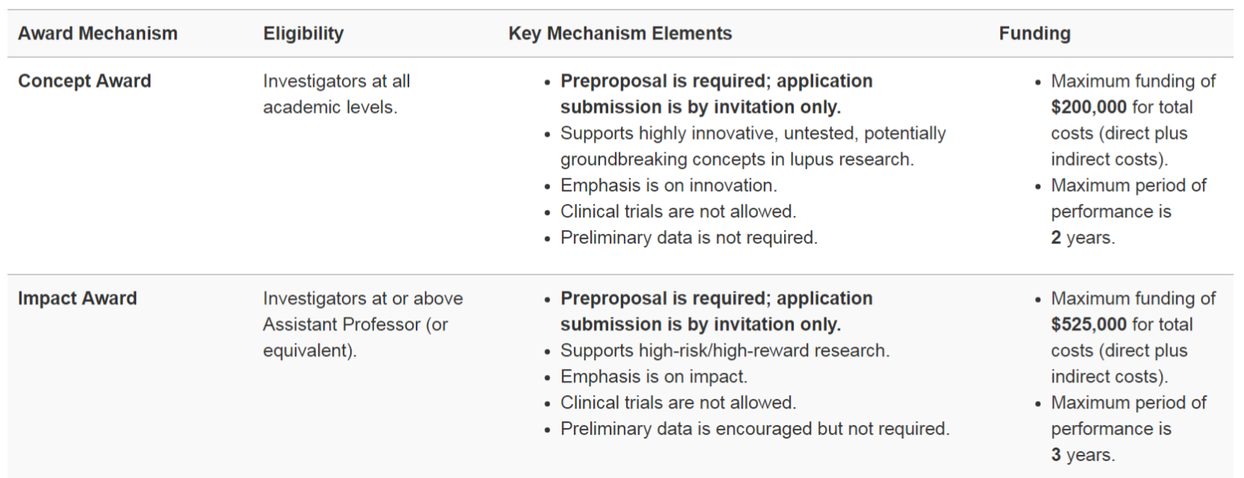
Task: Click the Key Mechanism Elements column header
Action: pos(619,34)
